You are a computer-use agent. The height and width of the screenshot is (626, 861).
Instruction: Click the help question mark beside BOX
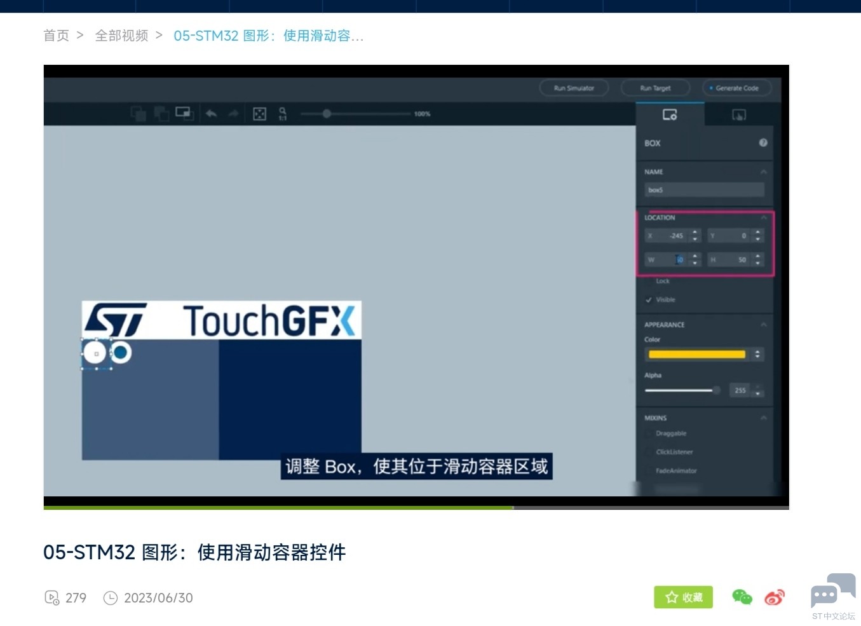pyautogui.click(x=763, y=143)
